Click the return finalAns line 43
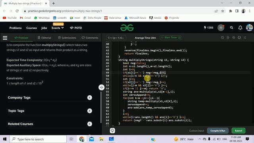Viewport: 254px width, 143px height. 137,54
